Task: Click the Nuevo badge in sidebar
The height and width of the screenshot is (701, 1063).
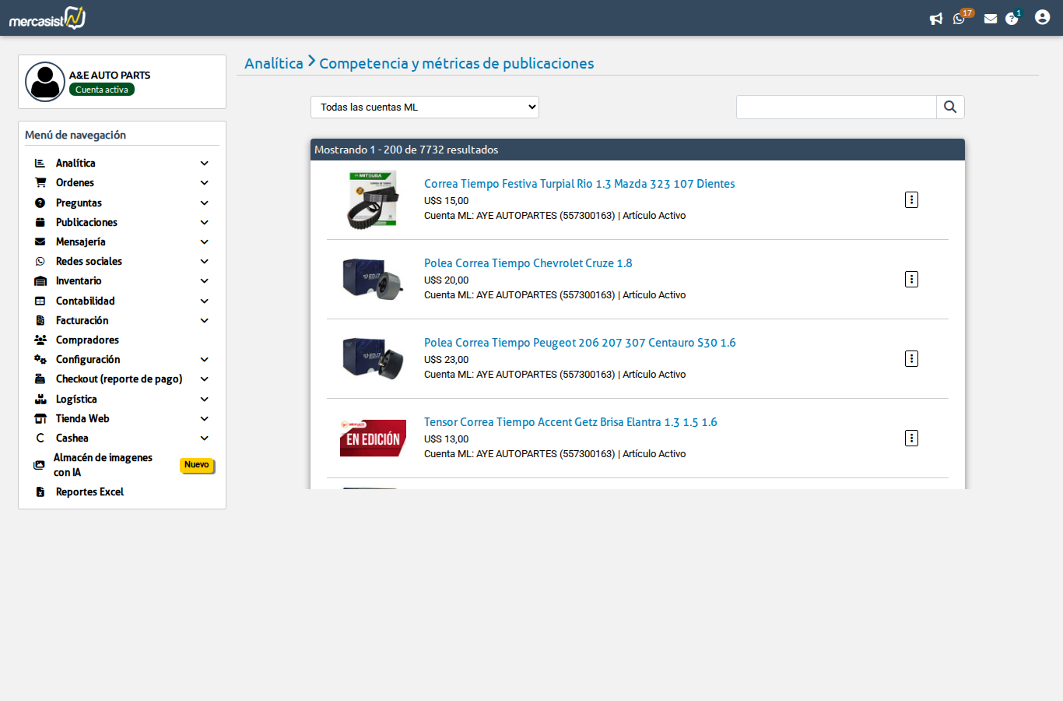Action: [197, 465]
